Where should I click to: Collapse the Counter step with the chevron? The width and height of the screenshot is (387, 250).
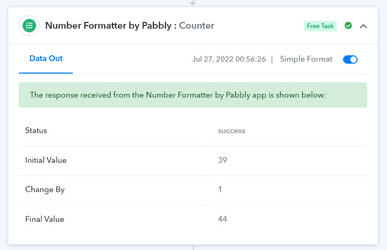tap(363, 26)
